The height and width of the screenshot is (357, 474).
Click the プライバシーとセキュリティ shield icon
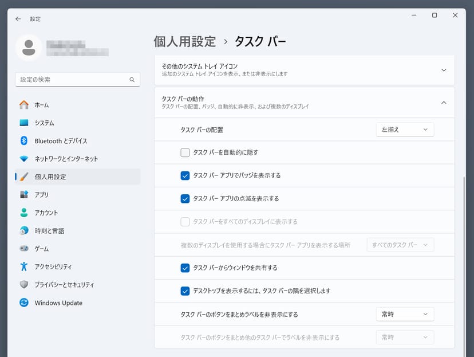coord(24,285)
